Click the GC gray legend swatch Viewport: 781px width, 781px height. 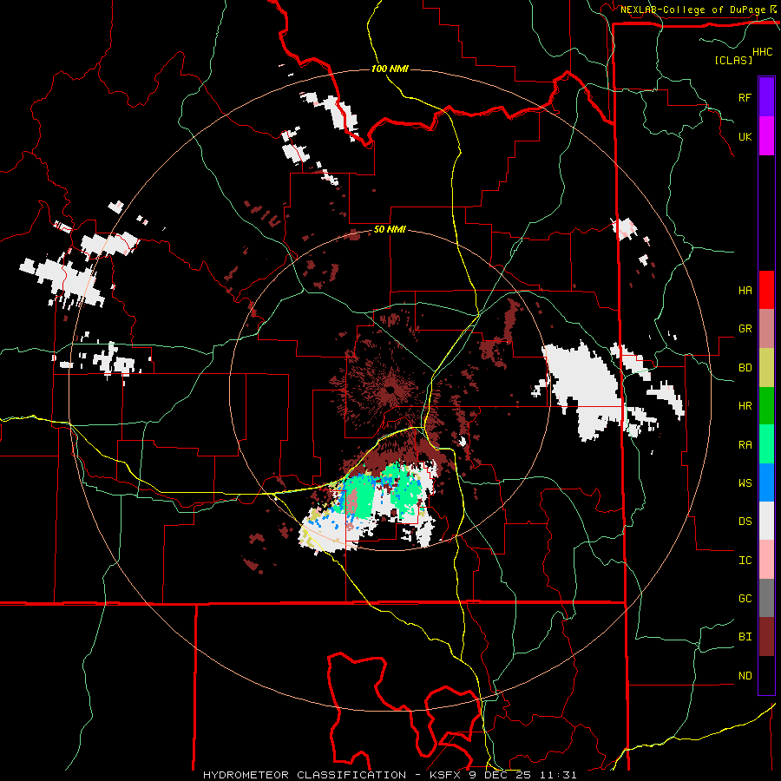pos(766,598)
